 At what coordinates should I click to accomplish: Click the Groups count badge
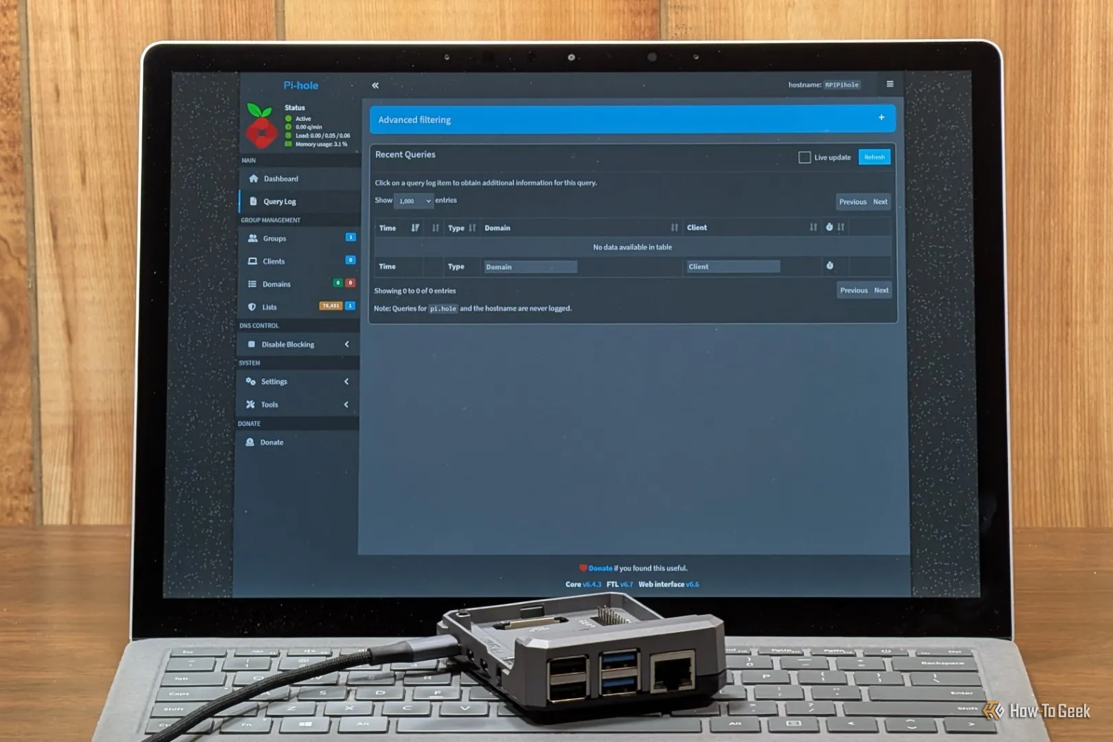(x=350, y=237)
